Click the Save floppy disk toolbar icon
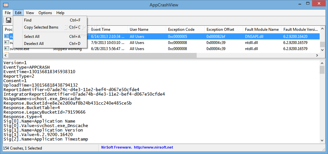 click(x=8, y=20)
